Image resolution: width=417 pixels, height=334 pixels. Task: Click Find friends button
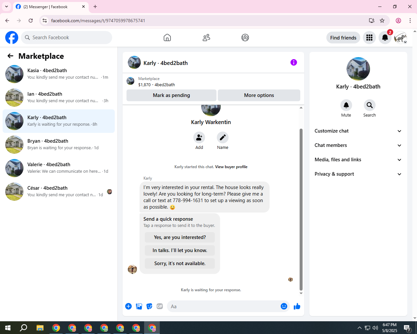[343, 38]
